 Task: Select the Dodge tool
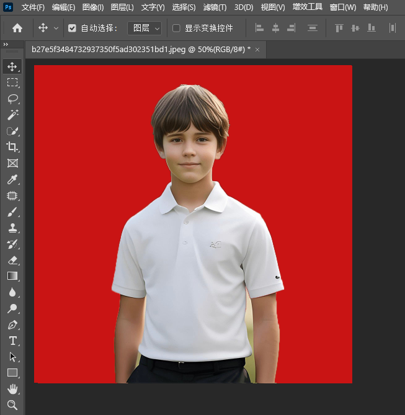click(12, 308)
